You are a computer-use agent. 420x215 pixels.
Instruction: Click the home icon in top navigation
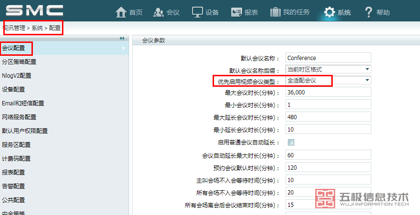pyautogui.click(x=121, y=12)
